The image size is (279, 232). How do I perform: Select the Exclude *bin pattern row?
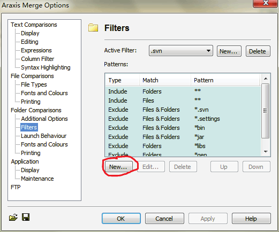183,128
